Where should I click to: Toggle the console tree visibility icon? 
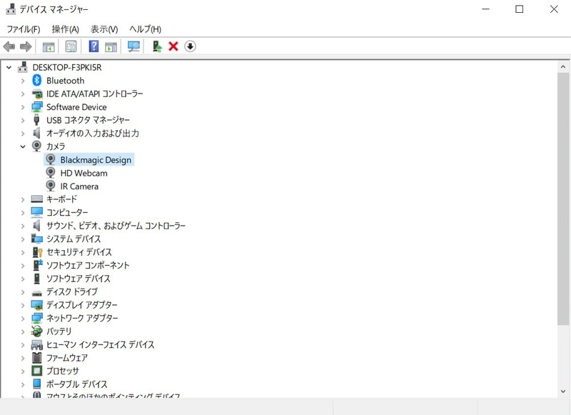tap(48, 46)
